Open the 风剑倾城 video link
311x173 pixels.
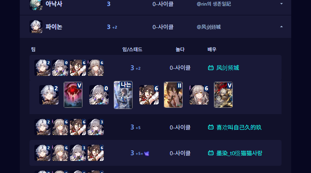click(x=227, y=68)
